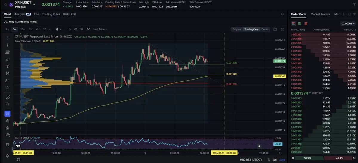Select the 1m timeframe
The width and height of the screenshot is (358, 163).
[x=7, y=29]
